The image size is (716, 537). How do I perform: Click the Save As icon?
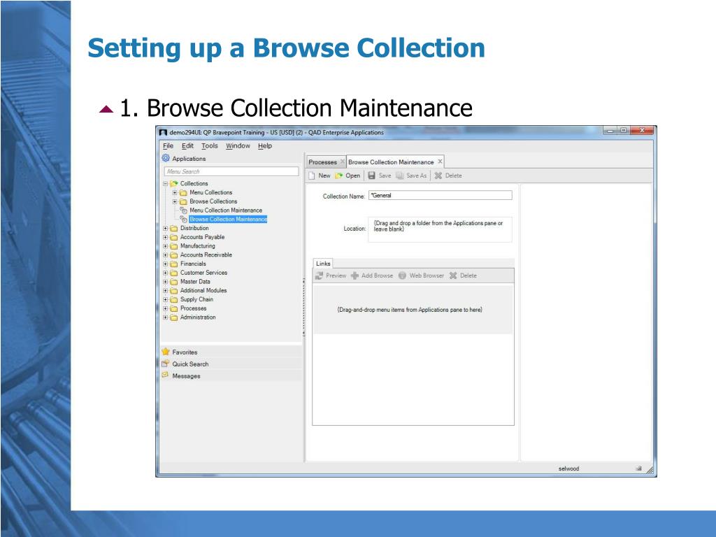point(399,176)
